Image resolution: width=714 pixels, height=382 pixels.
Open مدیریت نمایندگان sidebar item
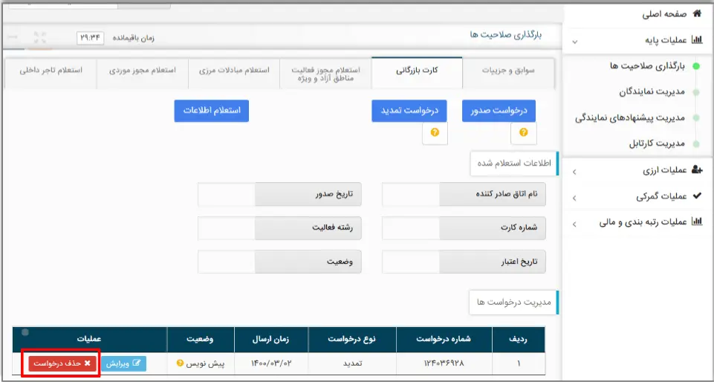(652, 92)
